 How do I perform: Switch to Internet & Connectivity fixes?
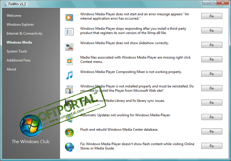pos(25,33)
